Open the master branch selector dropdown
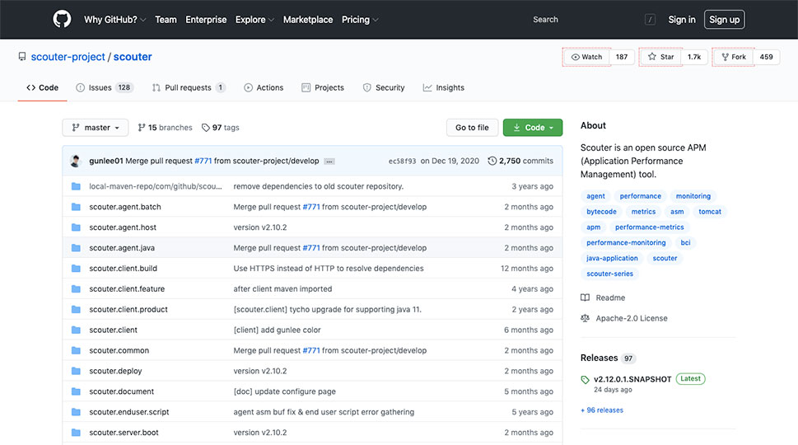The image size is (798, 445). pyautogui.click(x=96, y=127)
